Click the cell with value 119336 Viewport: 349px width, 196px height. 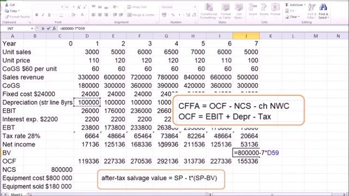[x=88, y=161]
